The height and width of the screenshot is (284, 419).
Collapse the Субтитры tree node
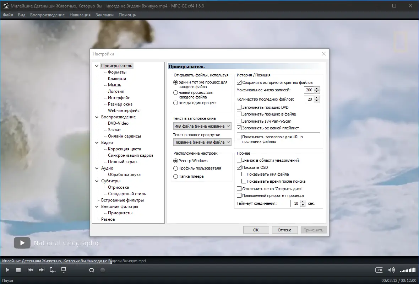97,181
